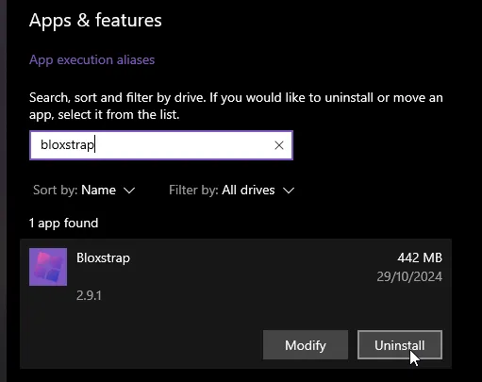
Task: Click the Apps & features heading
Action: coord(95,21)
